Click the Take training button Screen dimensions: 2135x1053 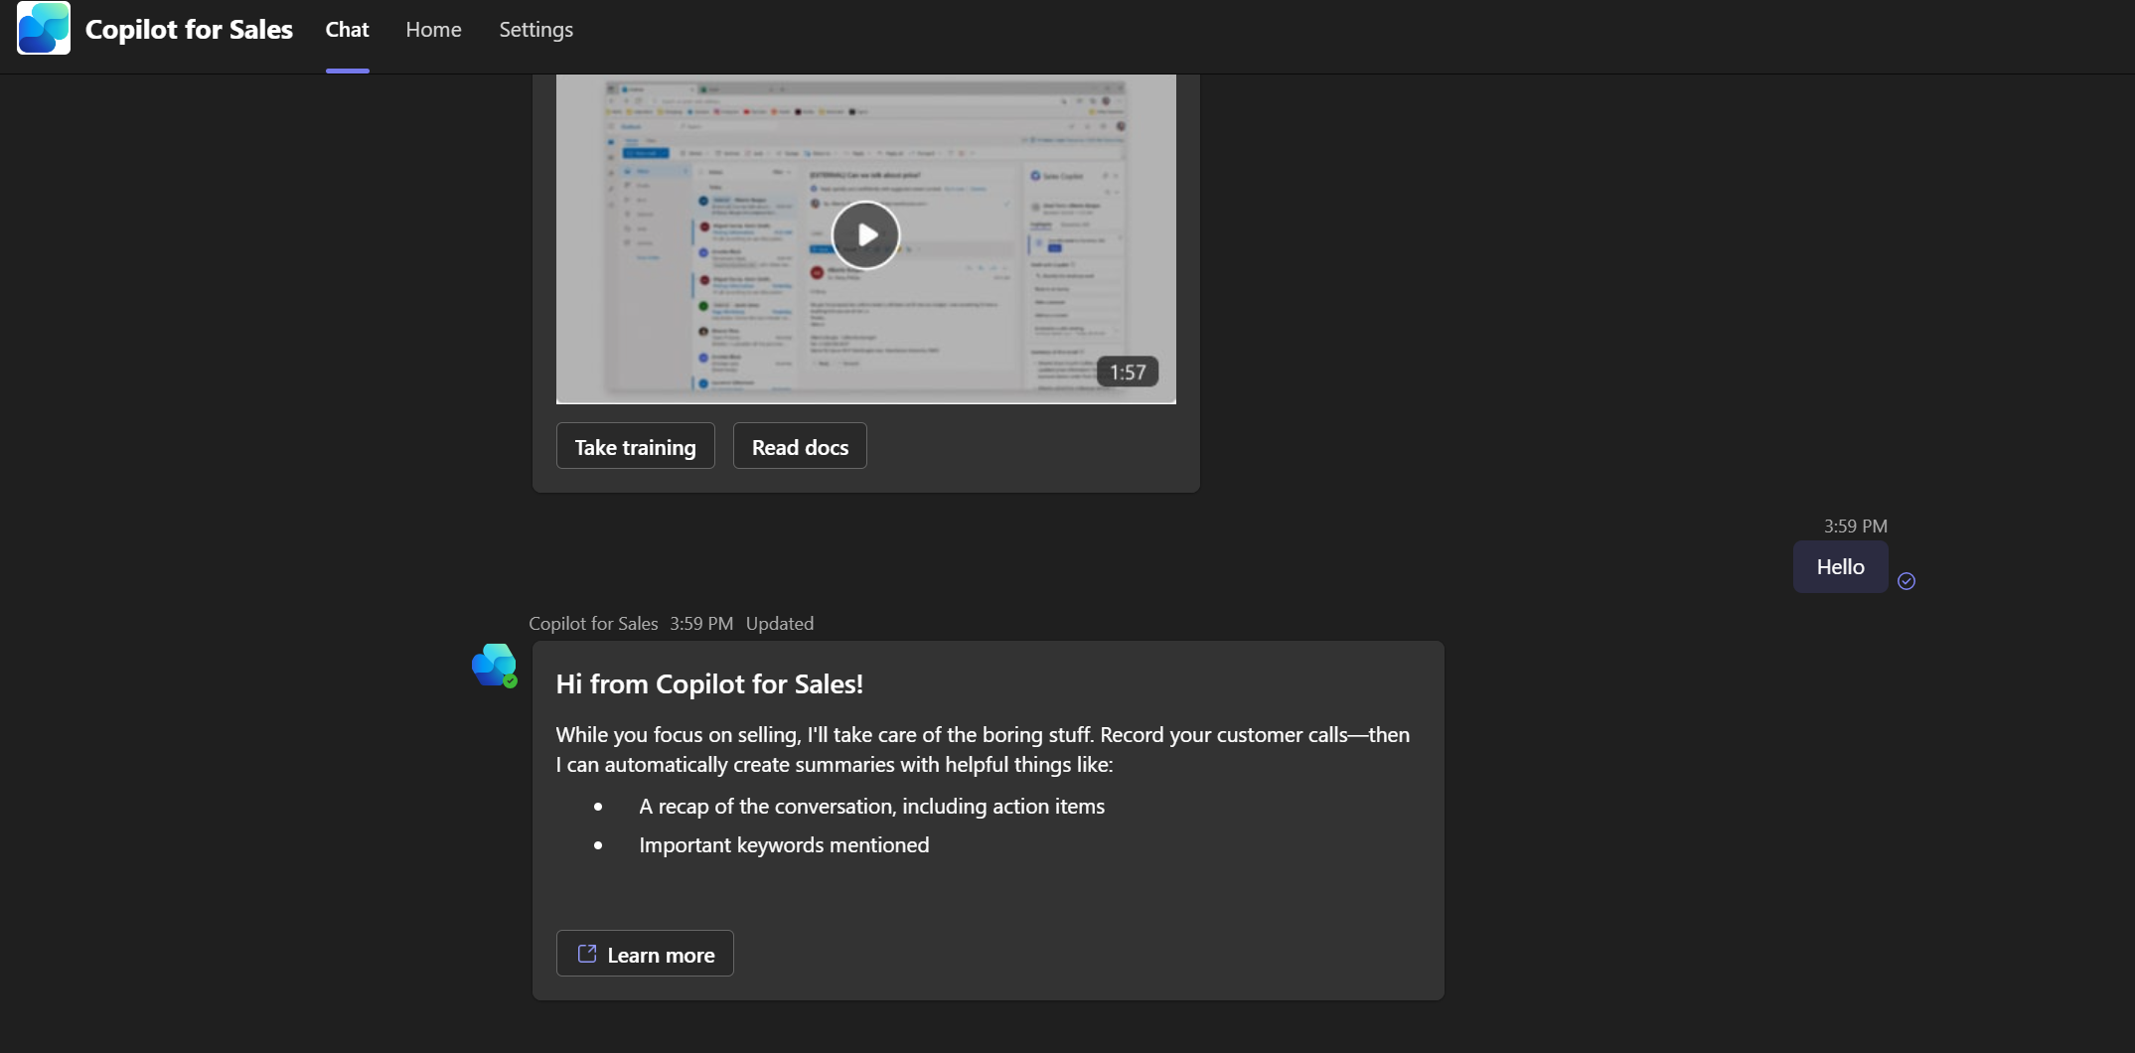635,446
